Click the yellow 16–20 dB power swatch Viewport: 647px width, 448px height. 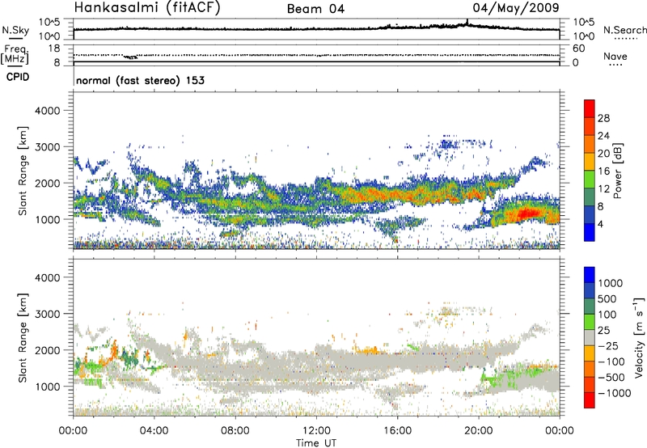590,162
